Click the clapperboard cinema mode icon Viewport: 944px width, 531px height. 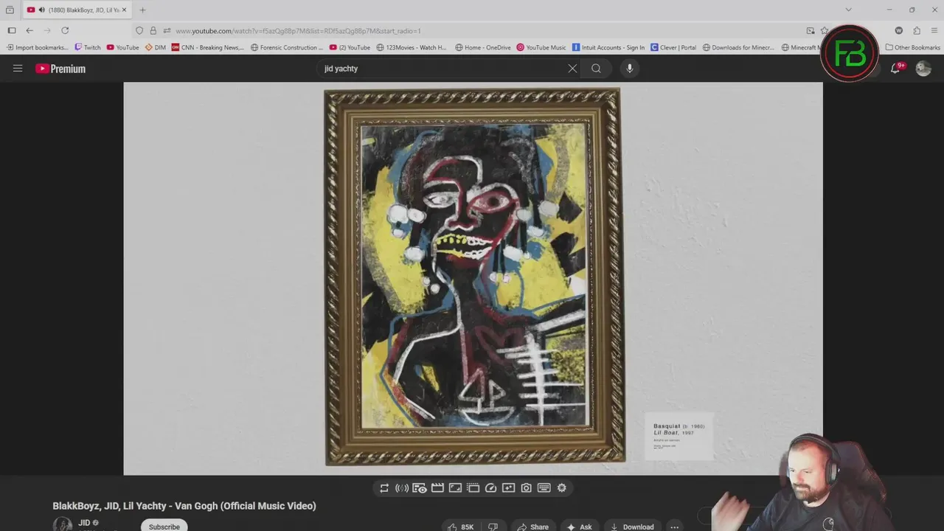[437, 488]
